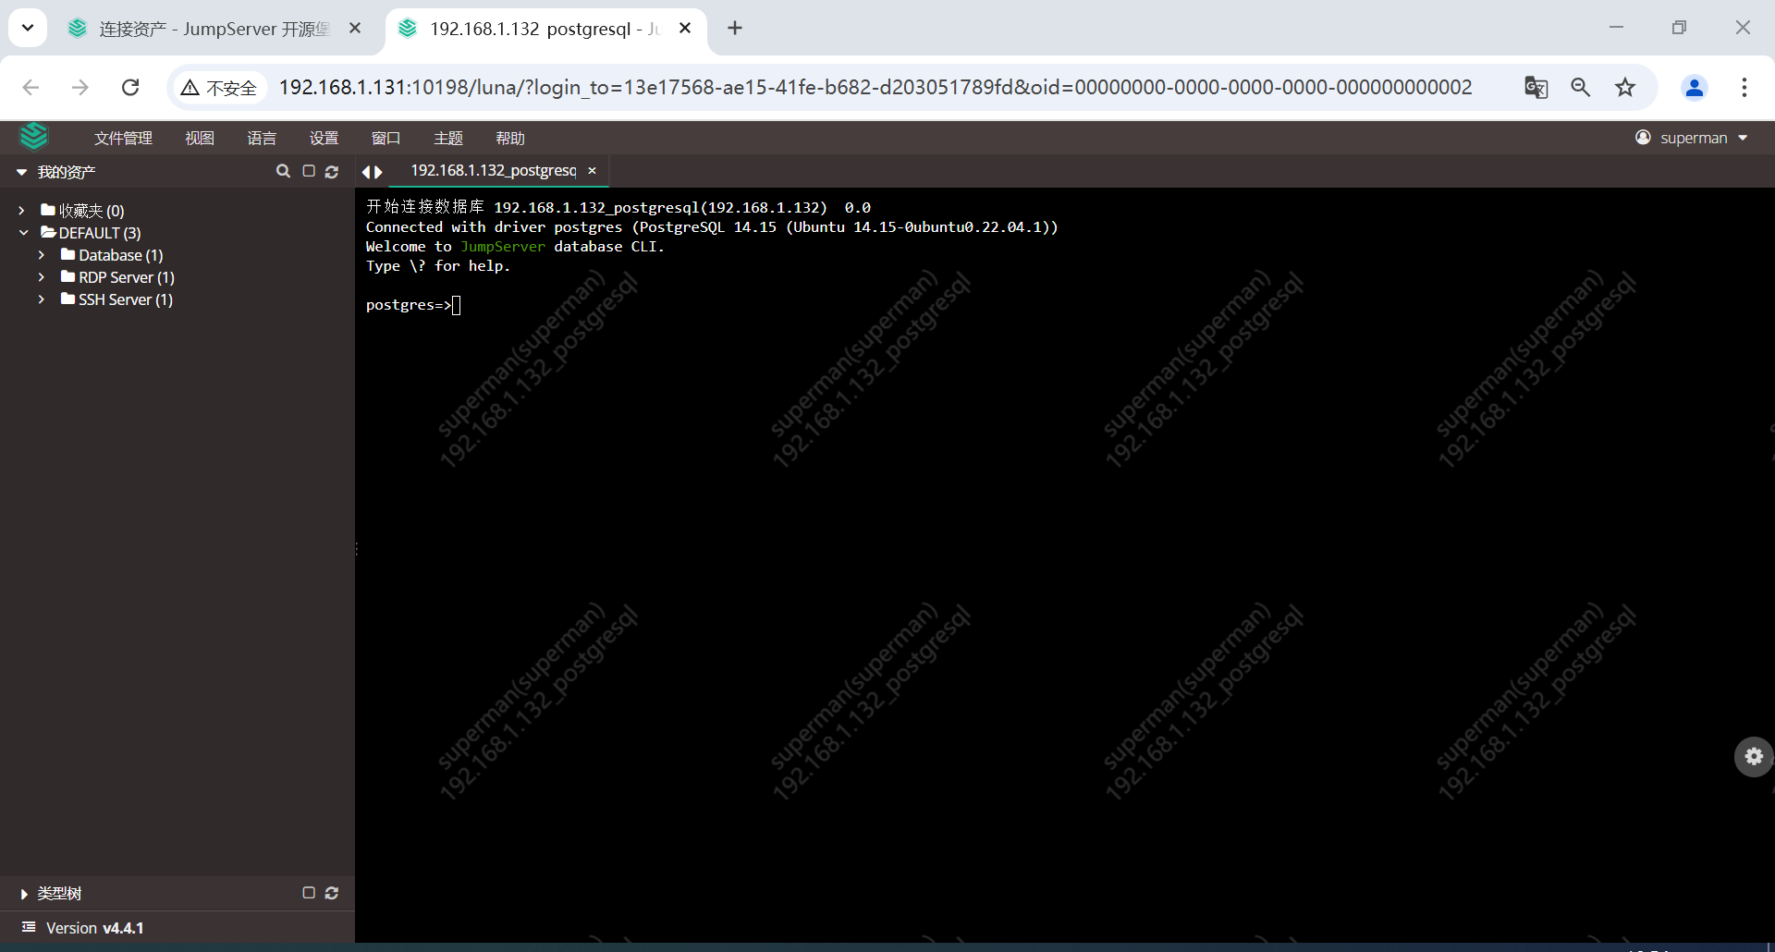
Task: Click the 不安全 site security indicator
Action: point(219,88)
